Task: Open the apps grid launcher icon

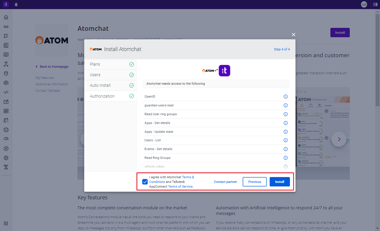Action: pyautogui.click(x=6, y=223)
